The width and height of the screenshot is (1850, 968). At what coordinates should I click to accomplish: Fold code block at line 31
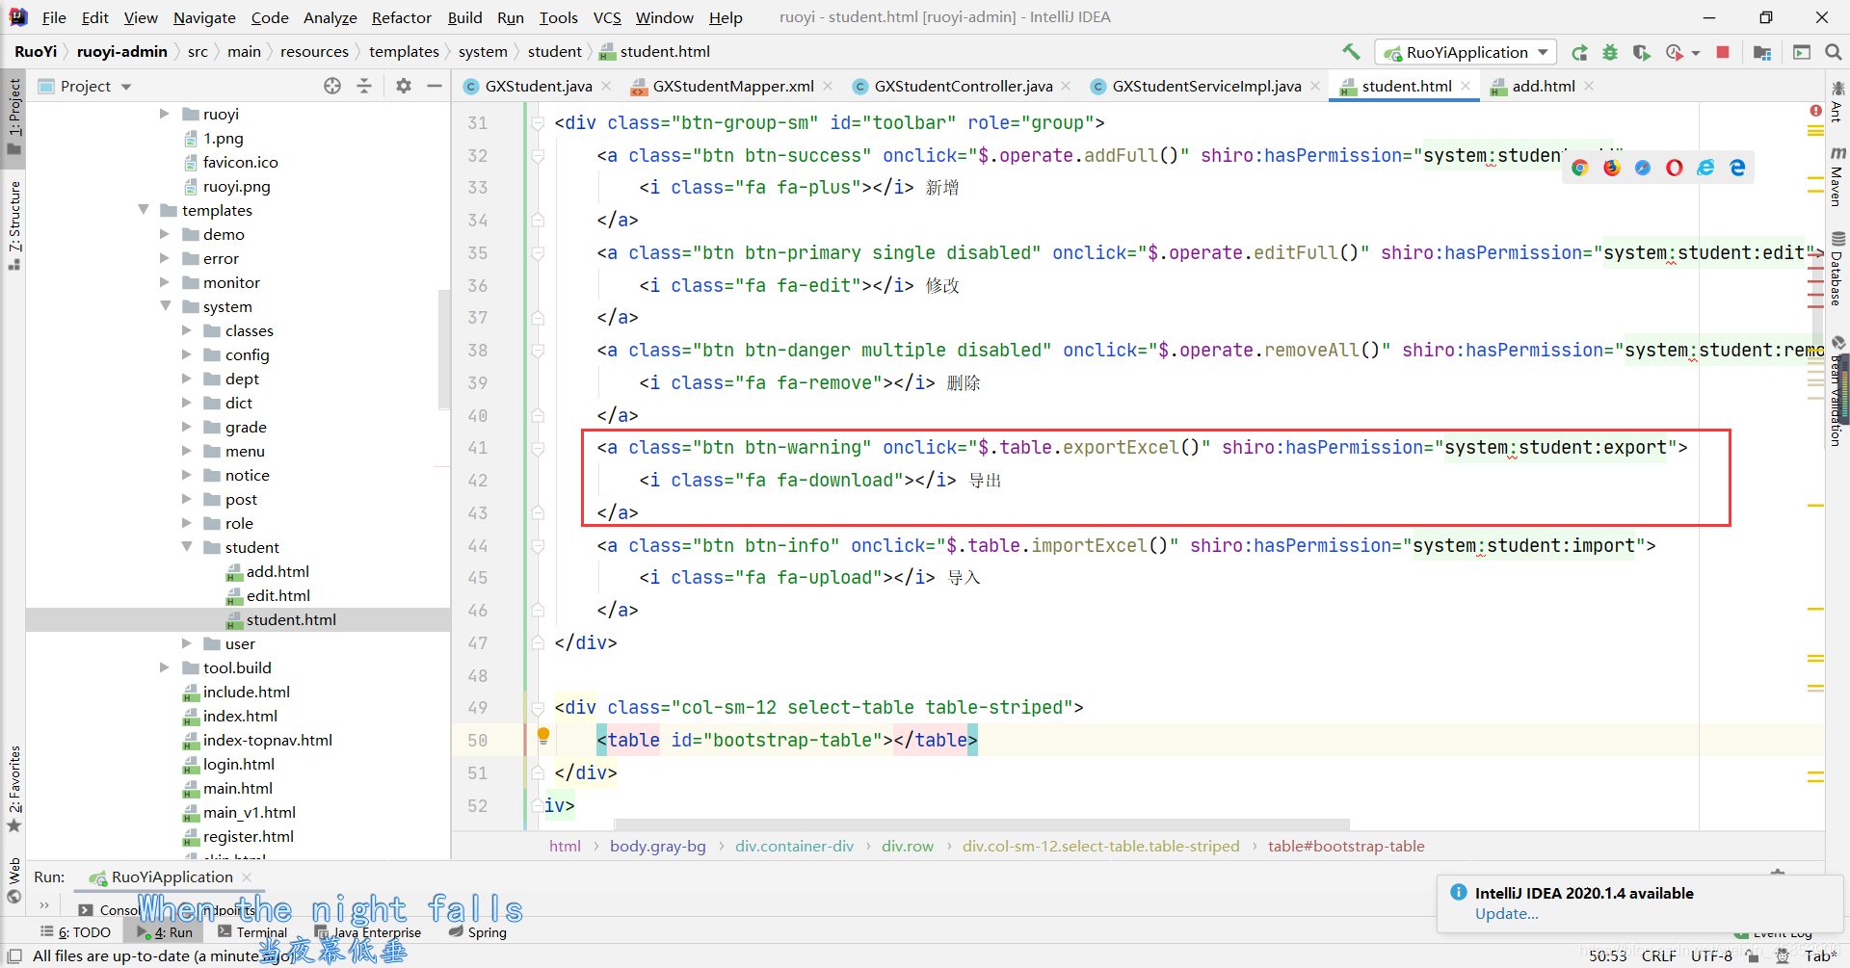pos(538,122)
